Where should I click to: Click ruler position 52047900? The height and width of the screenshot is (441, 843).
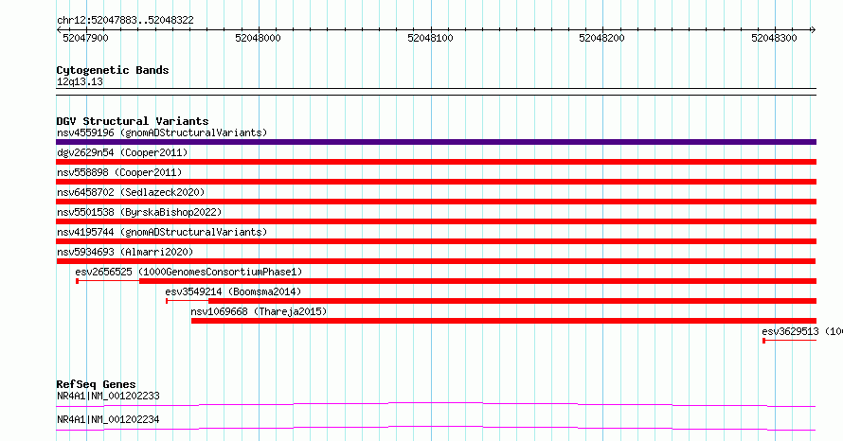click(x=85, y=38)
